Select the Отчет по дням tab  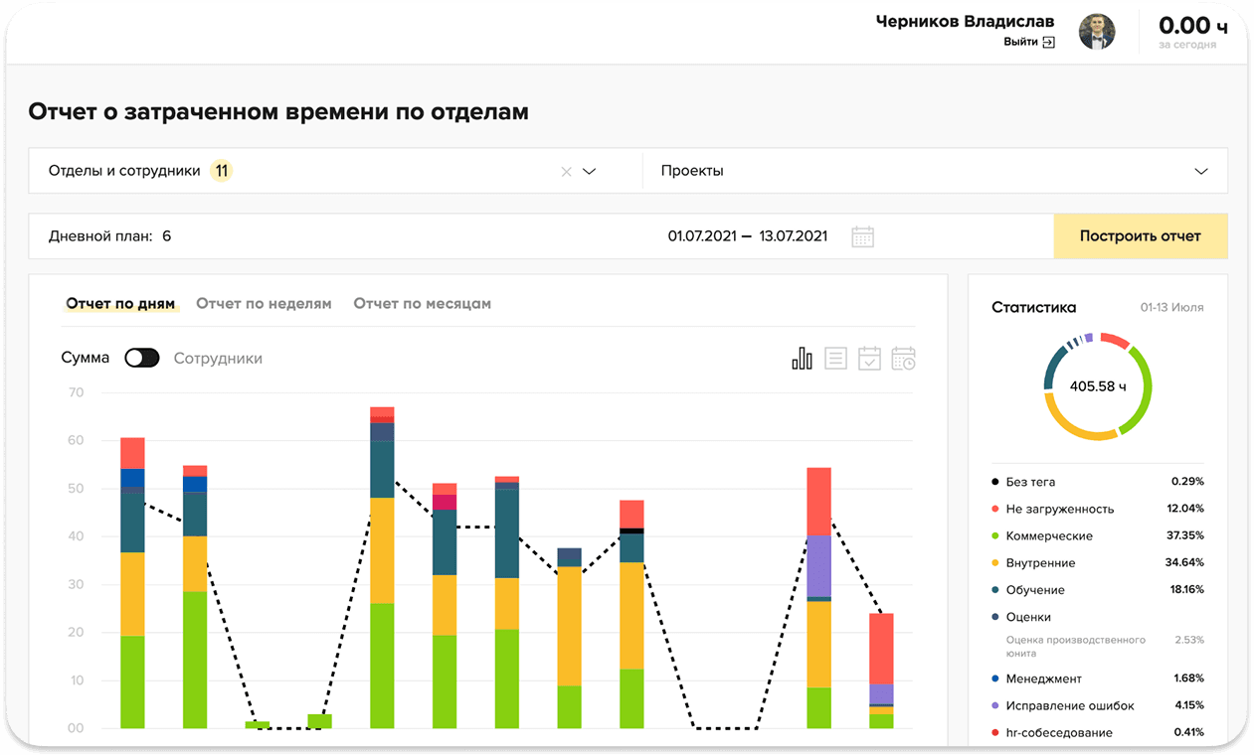click(120, 304)
